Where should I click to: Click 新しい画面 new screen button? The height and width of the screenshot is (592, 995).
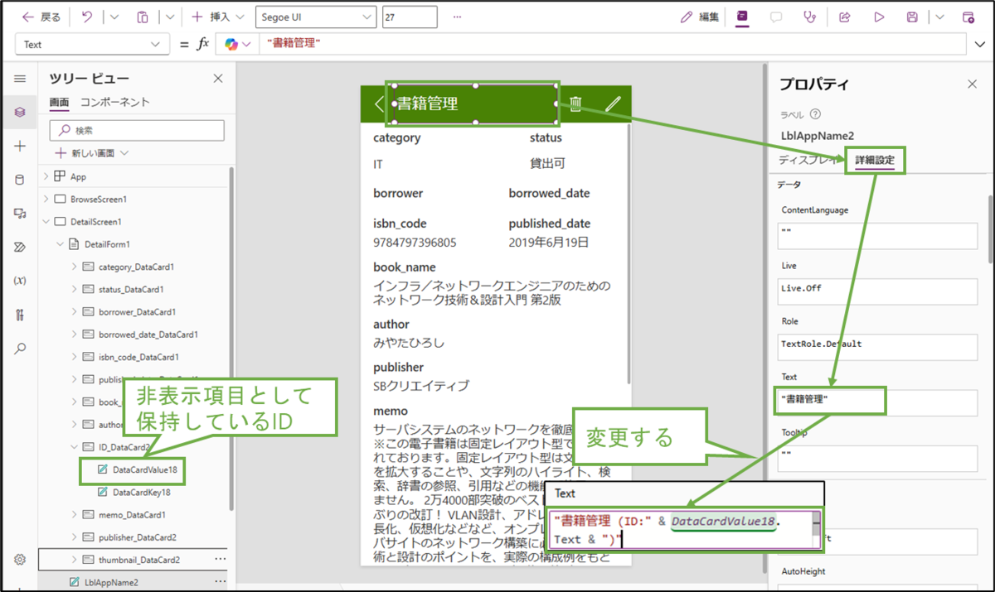[x=91, y=153]
